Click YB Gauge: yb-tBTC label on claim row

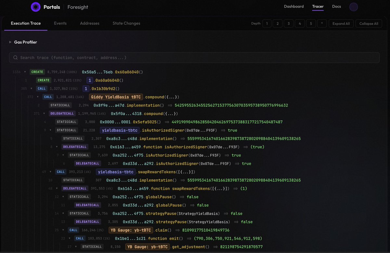coord(131,230)
